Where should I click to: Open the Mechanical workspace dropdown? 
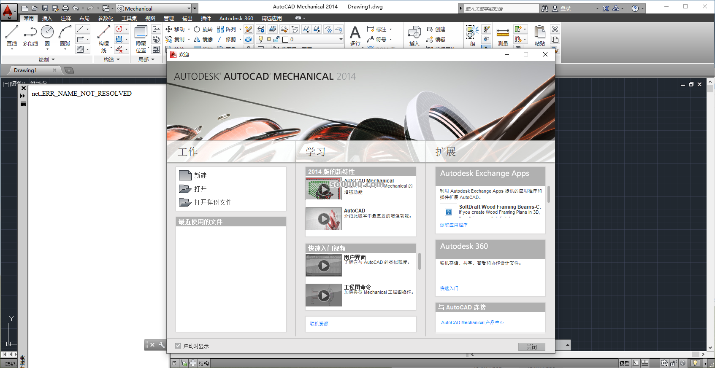coord(189,8)
